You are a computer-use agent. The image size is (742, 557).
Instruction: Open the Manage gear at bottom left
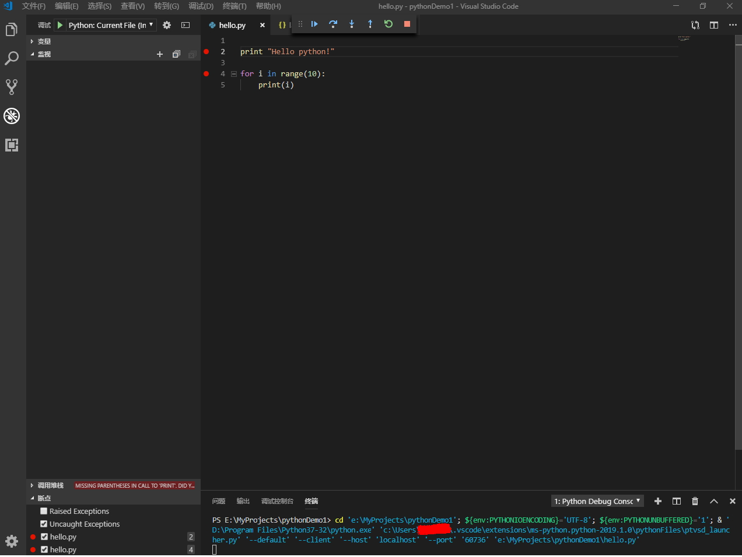(12, 541)
